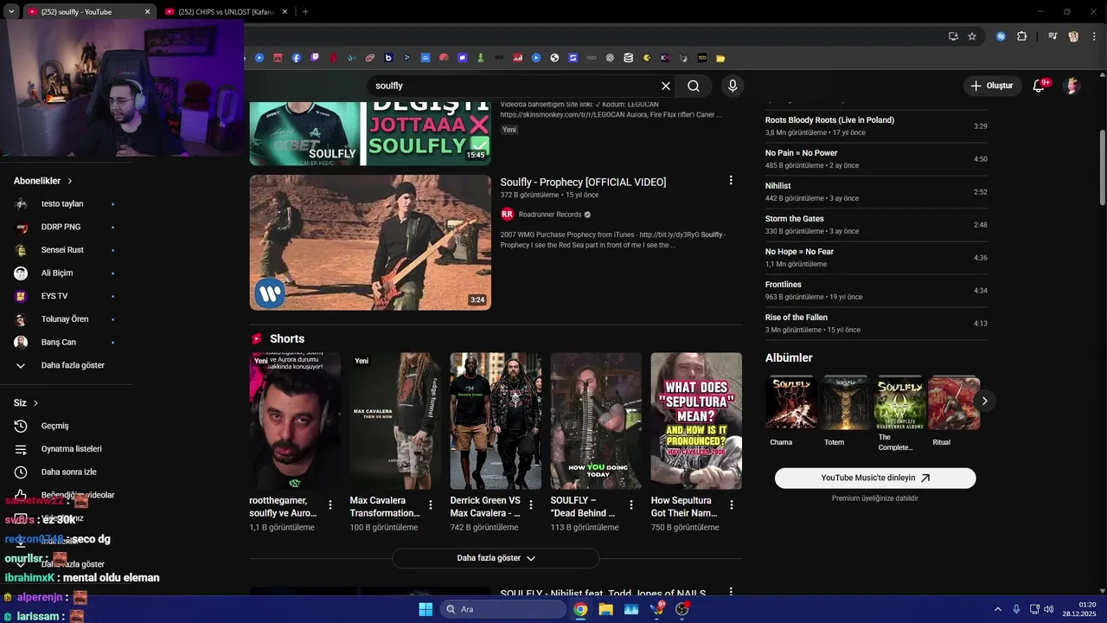Open volume control in system tray

1048,609
